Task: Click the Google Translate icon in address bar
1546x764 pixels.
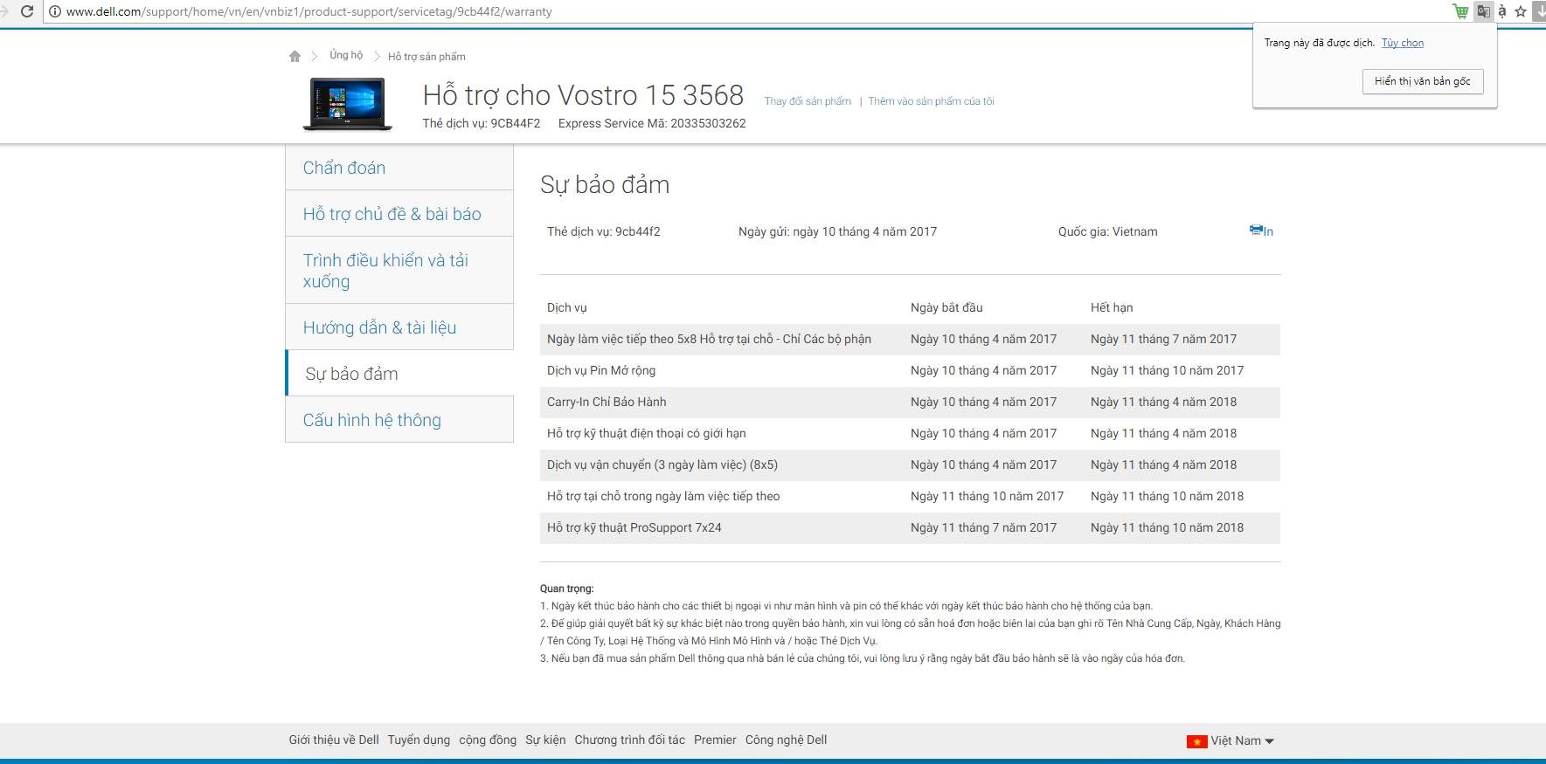Action: tap(1483, 11)
